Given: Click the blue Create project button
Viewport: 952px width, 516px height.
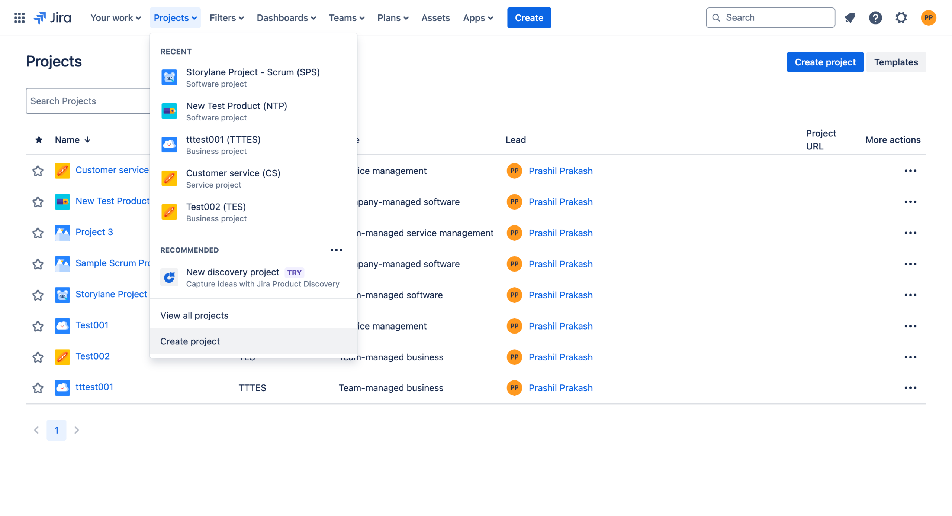Looking at the screenshot, I should (x=825, y=62).
